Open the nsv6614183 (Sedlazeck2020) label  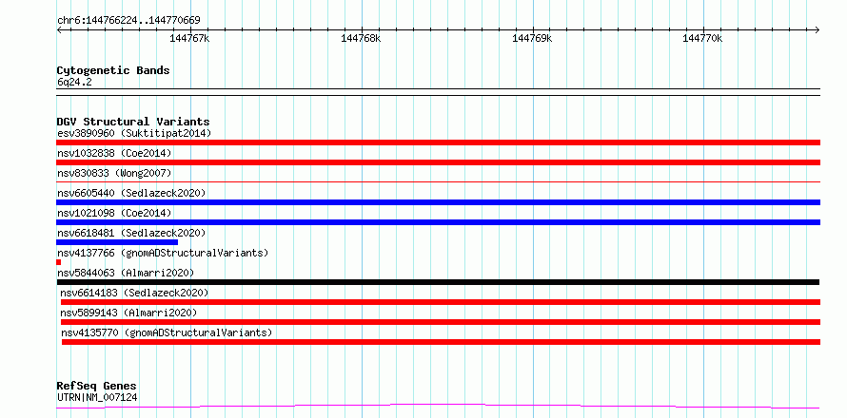(x=134, y=293)
